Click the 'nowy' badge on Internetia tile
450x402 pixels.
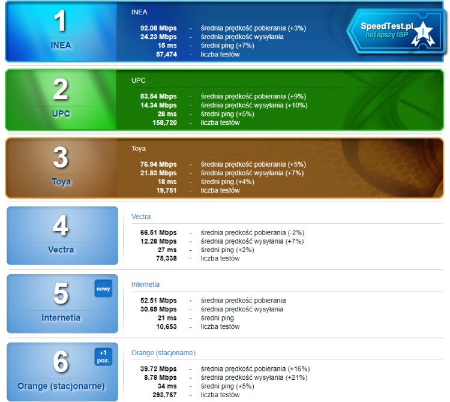103,289
